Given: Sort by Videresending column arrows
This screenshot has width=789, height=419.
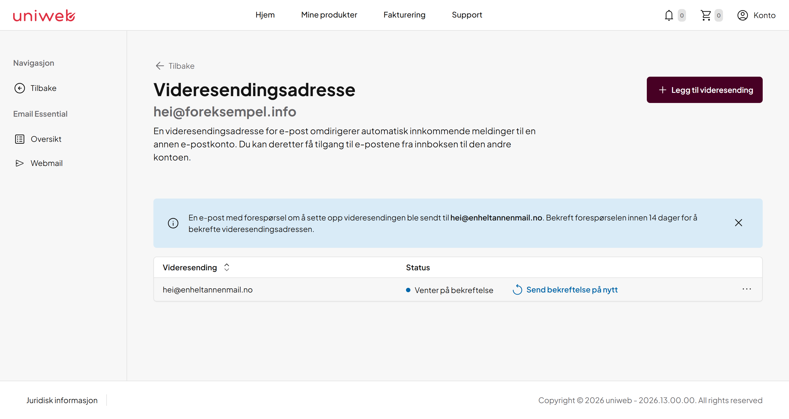Looking at the screenshot, I should pyautogui.click(x=227, y=267).
